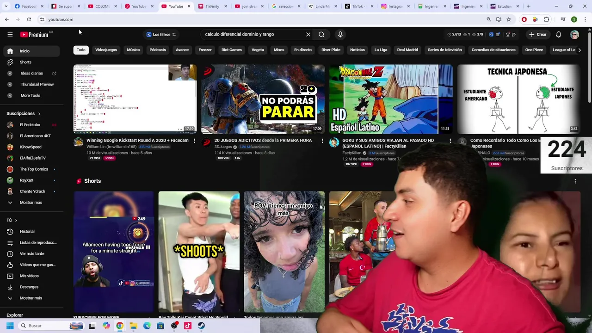The height and width of the screenshot is (333, 592).
Task: Open Chente Ydrach subscription channel
Action: [x=31, y=191]
